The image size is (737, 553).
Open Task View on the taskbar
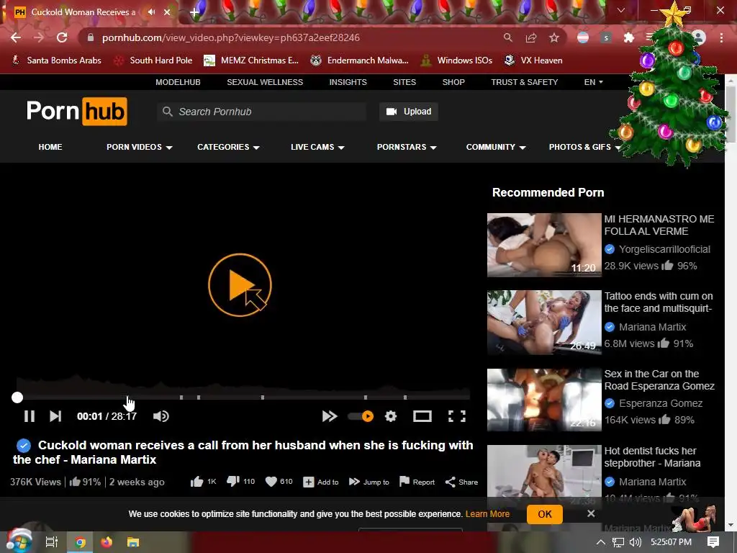[51, 541]
